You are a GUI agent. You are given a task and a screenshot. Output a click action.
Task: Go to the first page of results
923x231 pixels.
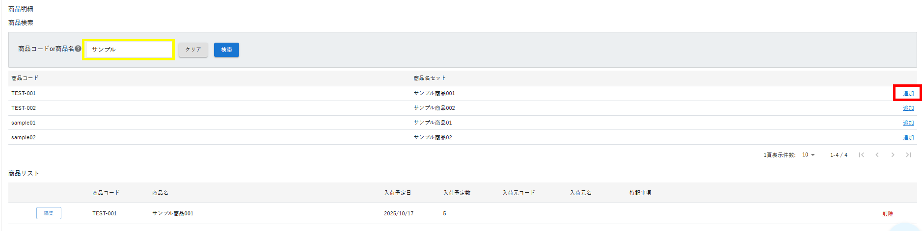pyautogui.click(x=861, y=155)
